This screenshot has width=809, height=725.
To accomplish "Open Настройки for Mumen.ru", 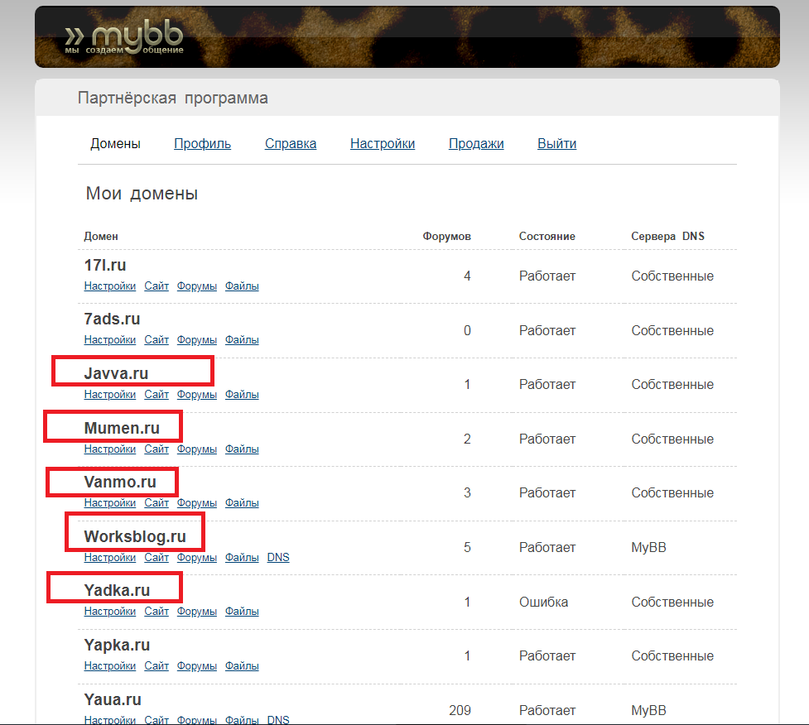I will [x=110, y=449].
